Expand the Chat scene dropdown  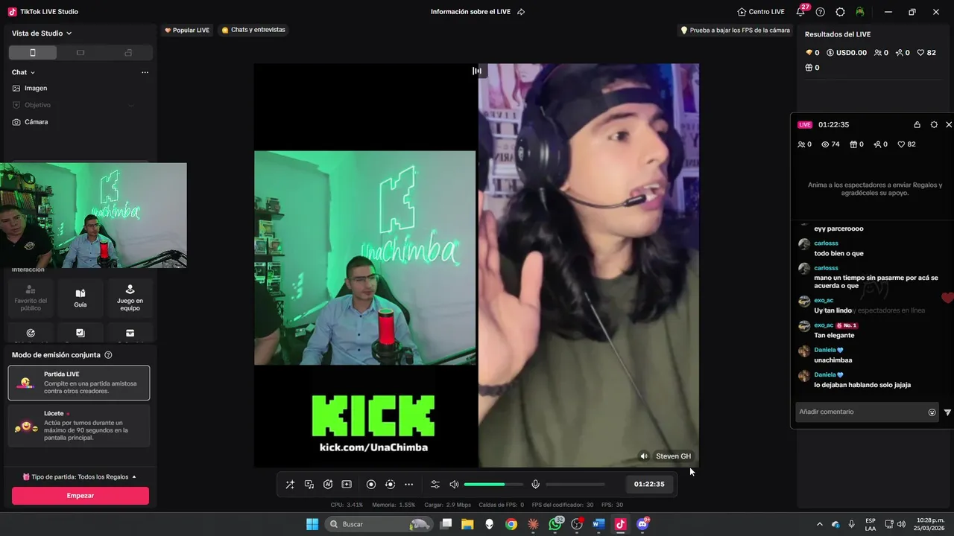(24, 72)
